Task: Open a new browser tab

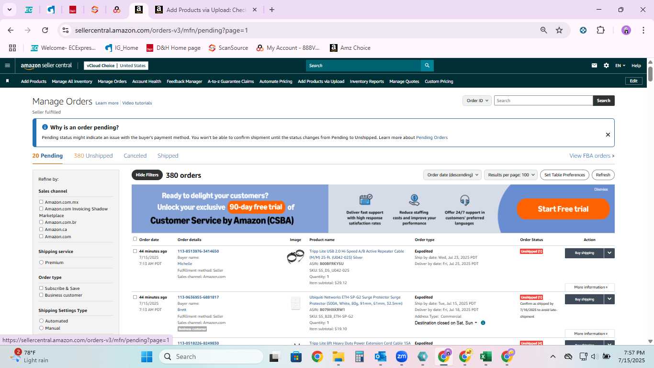Action: 272,10
